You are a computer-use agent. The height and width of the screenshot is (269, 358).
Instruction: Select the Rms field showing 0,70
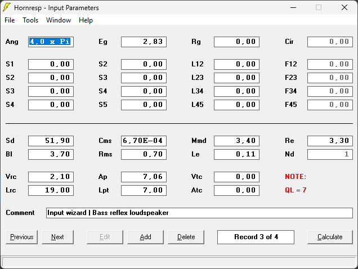point(144,154)
